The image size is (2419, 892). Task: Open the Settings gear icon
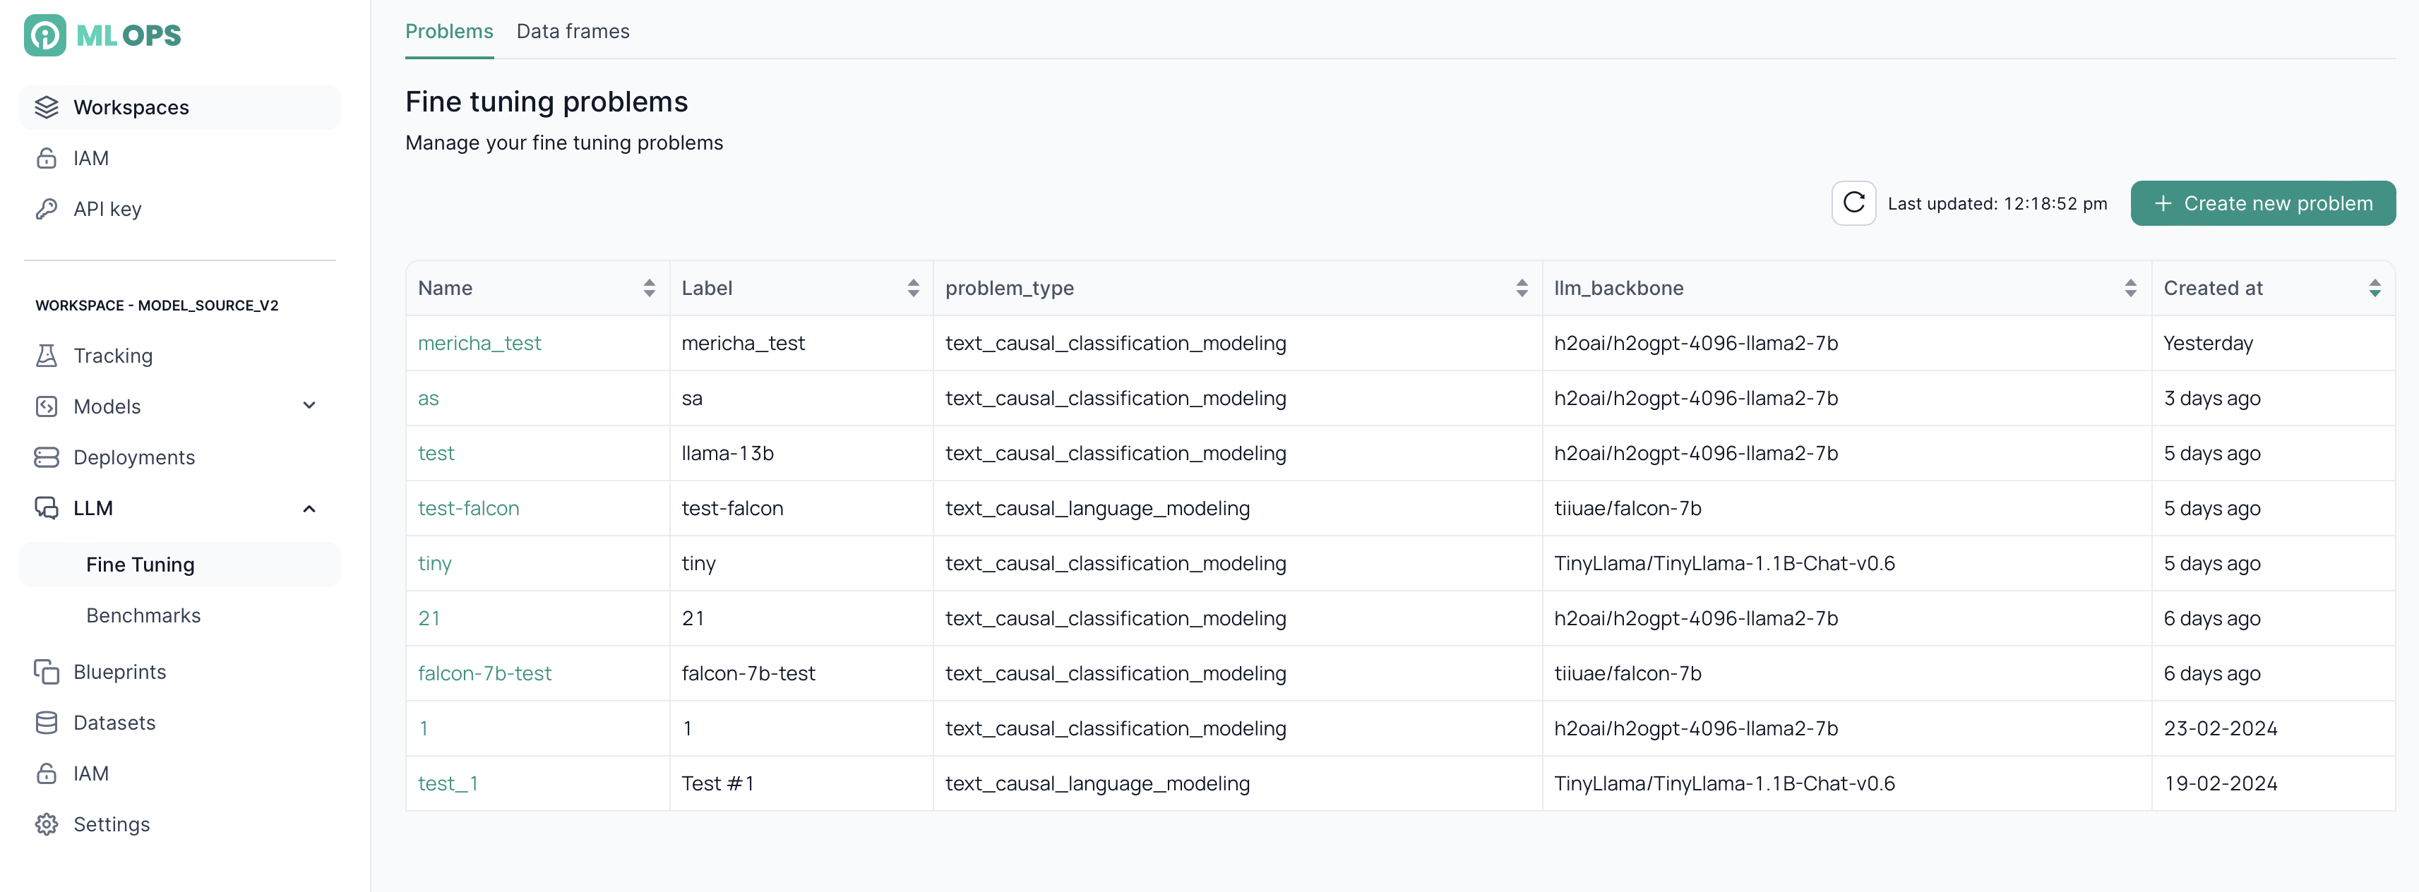pyautogui.click(x=47, y=824)
